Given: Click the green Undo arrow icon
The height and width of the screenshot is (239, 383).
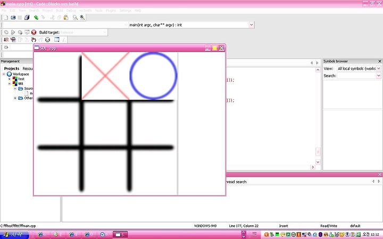Looking at the screenshot, I should click(36, 18).
